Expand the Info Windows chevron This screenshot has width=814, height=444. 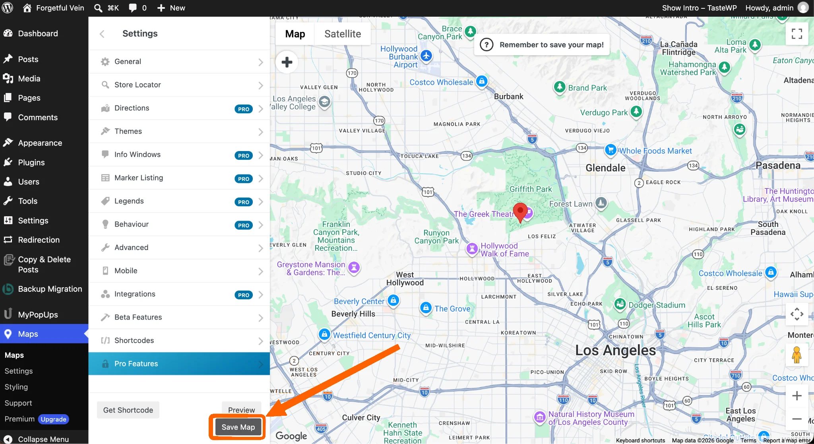261,155
